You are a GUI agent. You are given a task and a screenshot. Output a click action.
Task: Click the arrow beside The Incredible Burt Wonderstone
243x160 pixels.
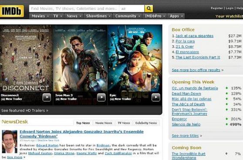[x=226, y=154]
